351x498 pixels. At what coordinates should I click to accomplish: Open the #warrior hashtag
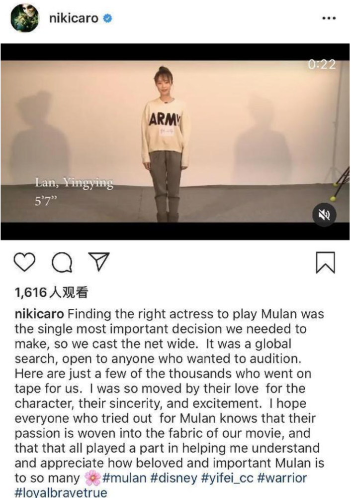[x=282, y=478]
